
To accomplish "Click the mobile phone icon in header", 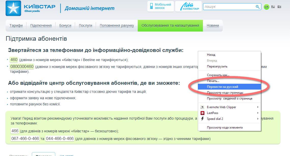I will 151,6.
